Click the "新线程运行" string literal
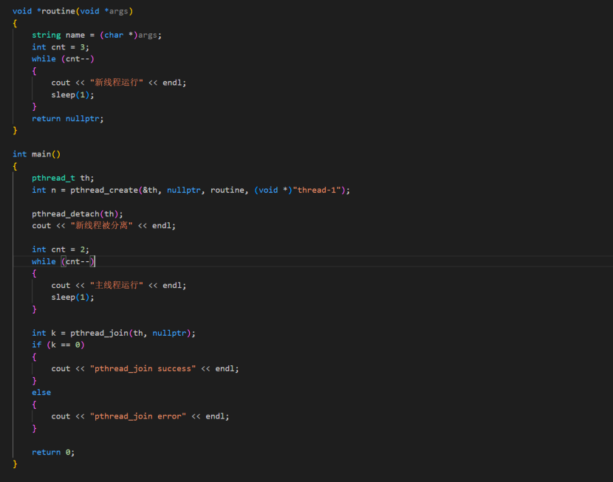This screenshot has width=613, height=482. (x=117, y=83)
